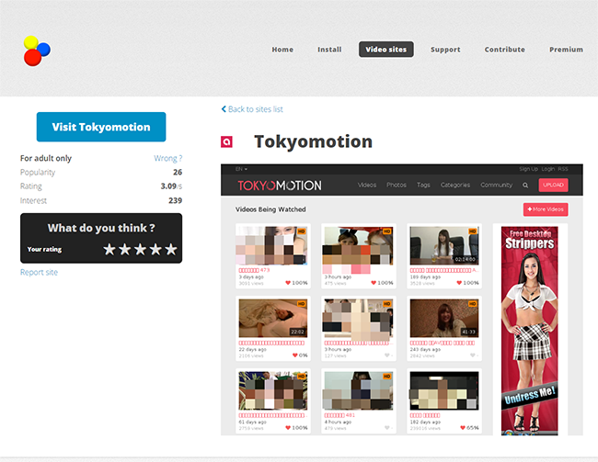Select the Video sites tab
This screenshot has height=462, width=598.
(386, 50)
